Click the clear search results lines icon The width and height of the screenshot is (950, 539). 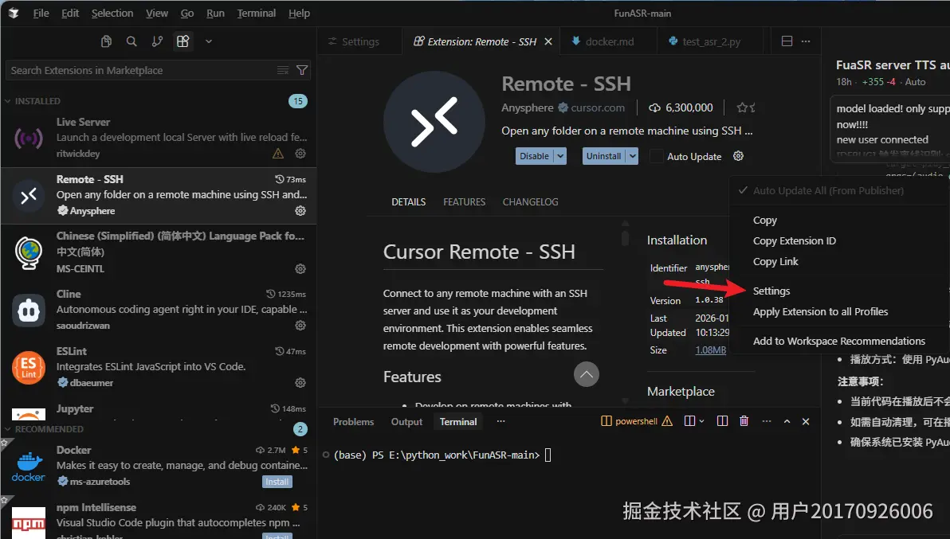[282, 70]
